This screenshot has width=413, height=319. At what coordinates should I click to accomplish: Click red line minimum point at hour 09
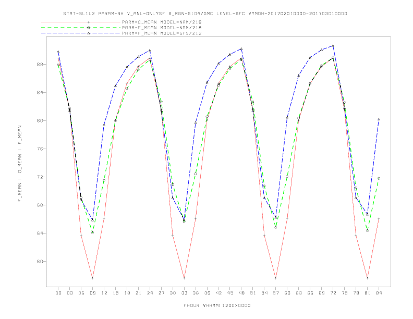92,278
